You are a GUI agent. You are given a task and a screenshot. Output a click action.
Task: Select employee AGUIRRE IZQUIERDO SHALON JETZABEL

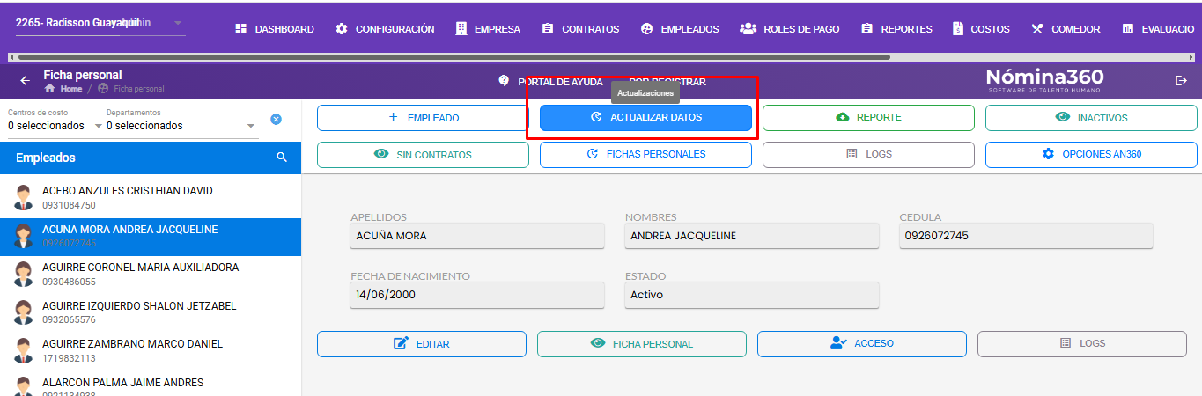[151, 313]
